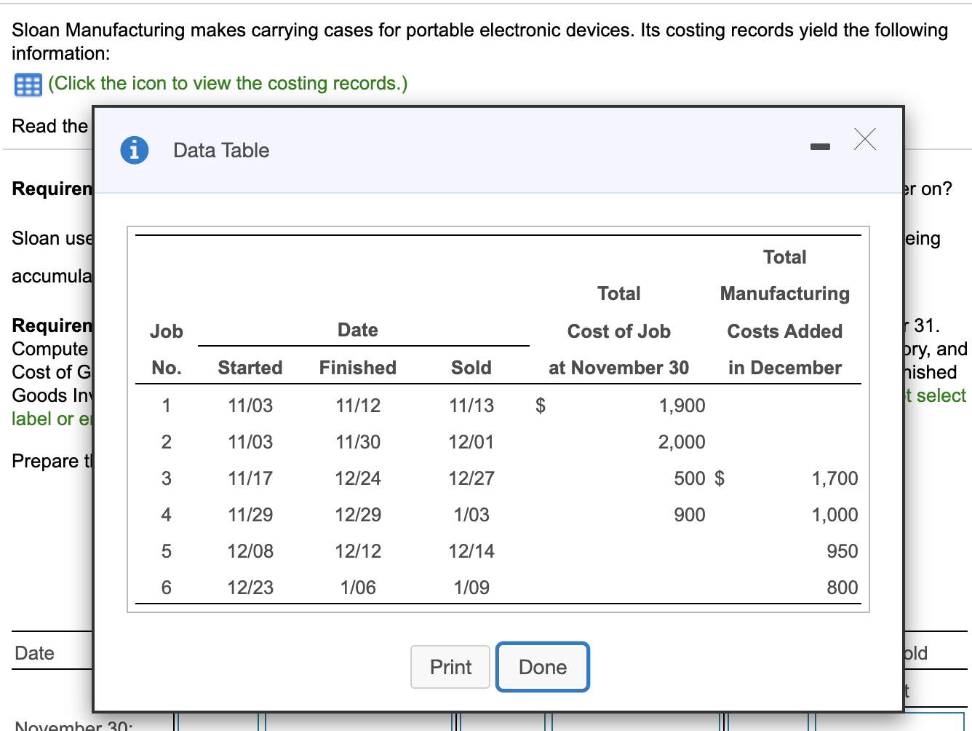The height and width of the screenshot is (731, 972).
Task: Minimize the Data Table dialog
Action: (x=820, y=147)
